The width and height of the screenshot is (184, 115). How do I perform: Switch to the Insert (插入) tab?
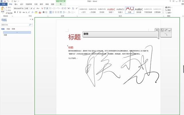(x=16, y=4)
